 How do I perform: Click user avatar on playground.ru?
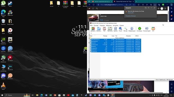click(x=162, y=8)
